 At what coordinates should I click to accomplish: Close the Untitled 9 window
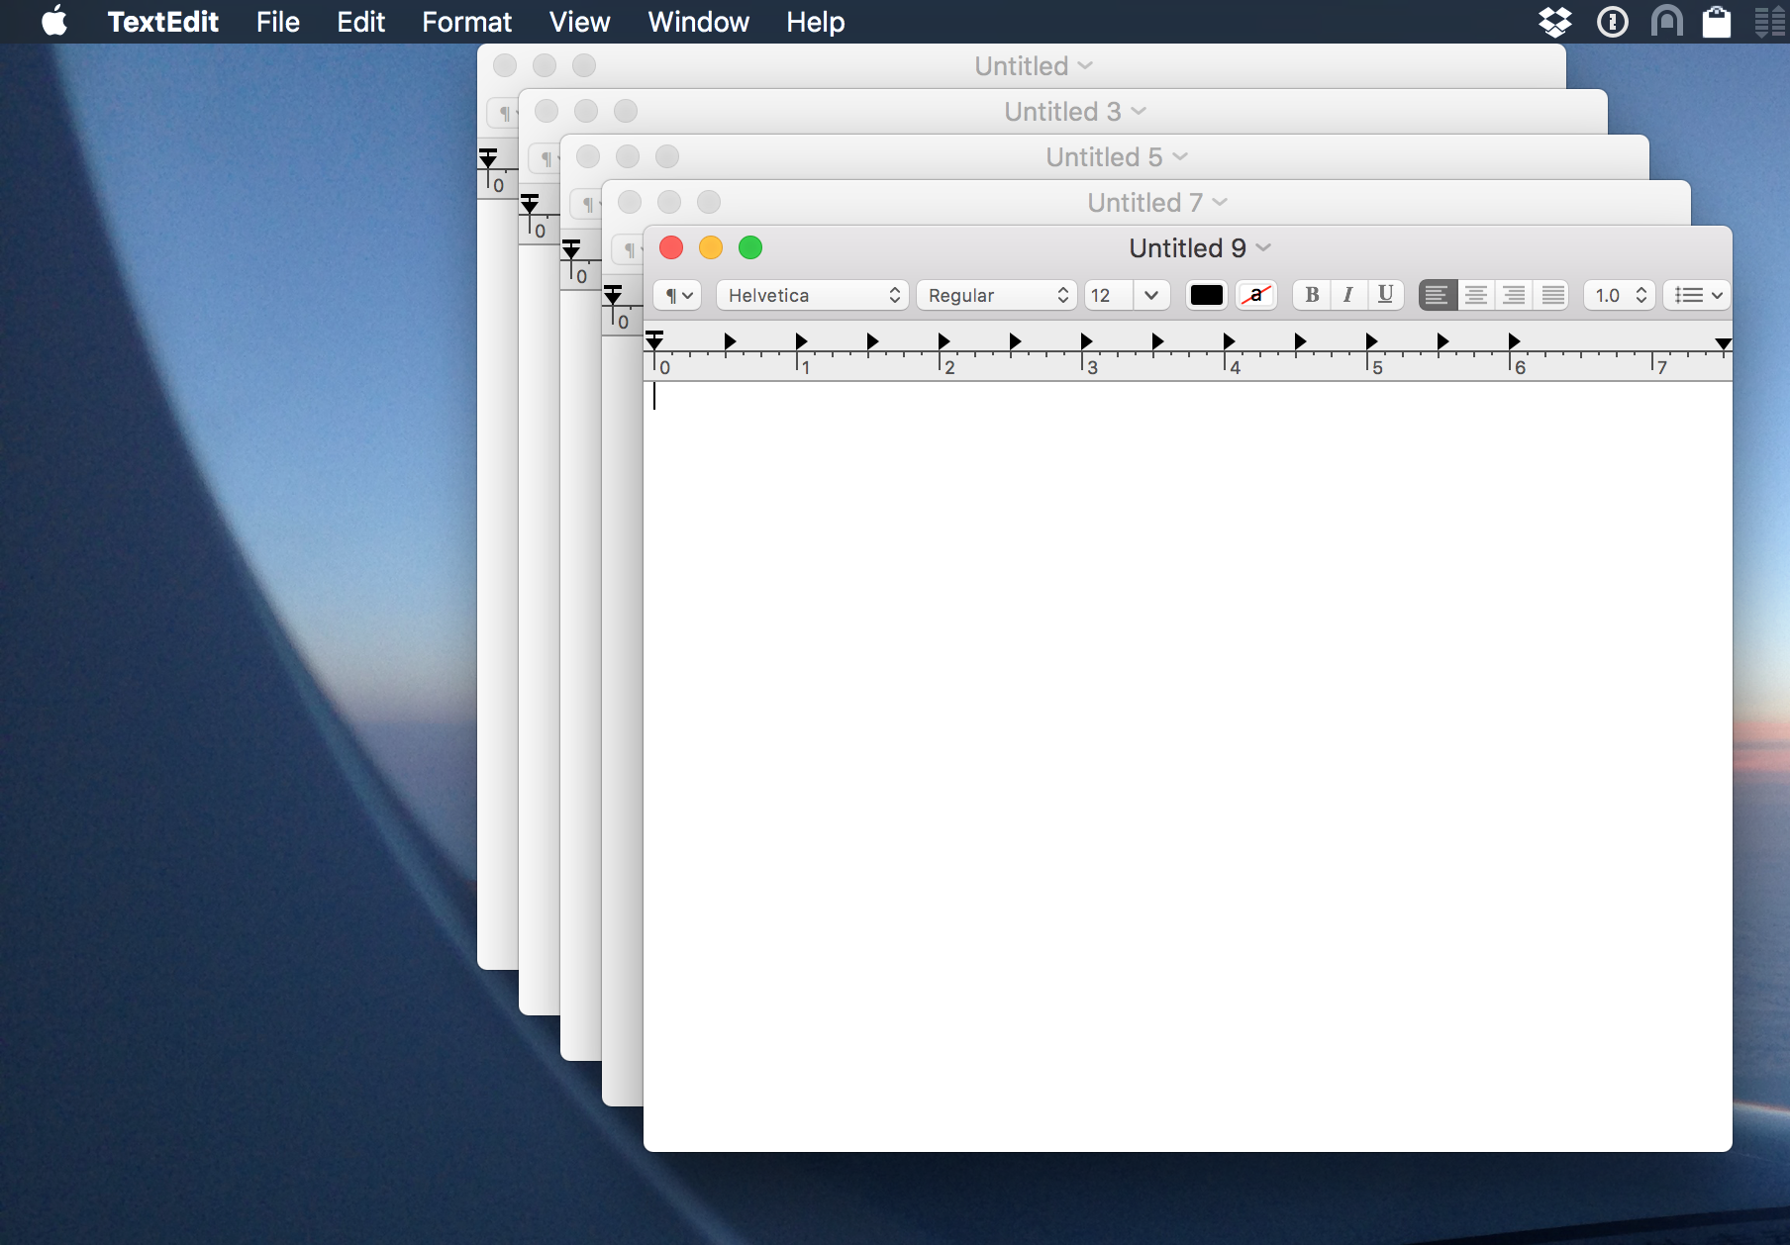(x=671, y=247)
